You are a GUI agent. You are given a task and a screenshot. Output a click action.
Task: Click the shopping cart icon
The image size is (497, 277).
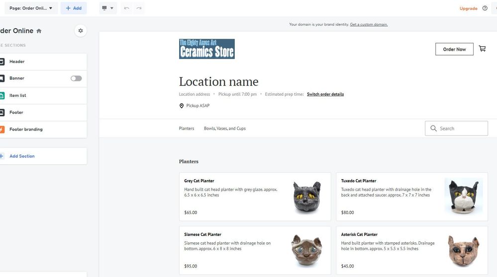(482, 49)
